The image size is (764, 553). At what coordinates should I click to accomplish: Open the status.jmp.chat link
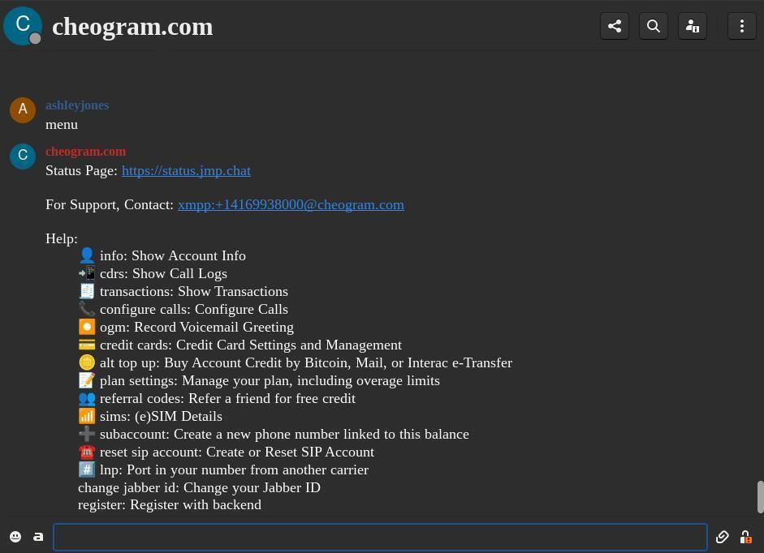186,171
